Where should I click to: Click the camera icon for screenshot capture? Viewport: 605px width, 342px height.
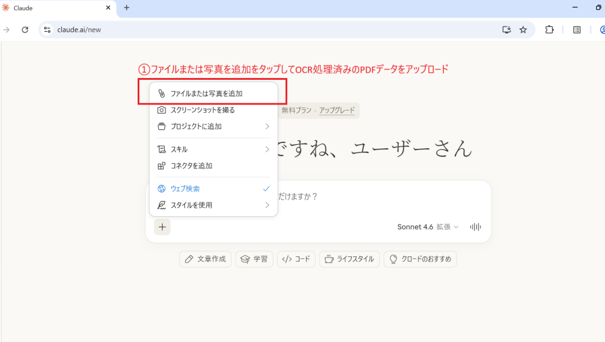click(x=161, y=110)
